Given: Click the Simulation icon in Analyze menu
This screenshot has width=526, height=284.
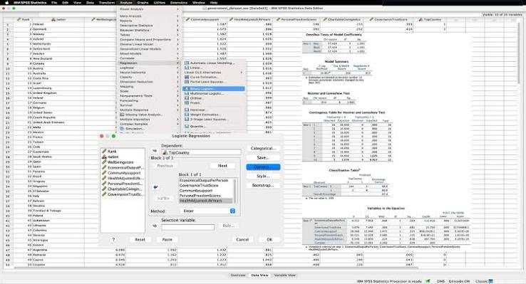Looking at the screenshot, I should click(x=123, y=129).
